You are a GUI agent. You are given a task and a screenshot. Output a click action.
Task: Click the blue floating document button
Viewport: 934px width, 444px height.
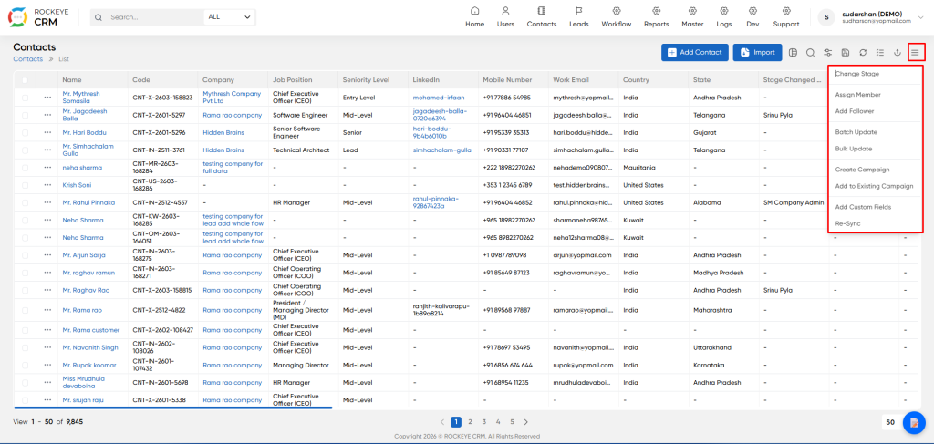(914, 422)
